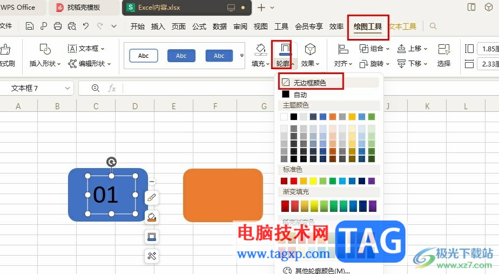Switch to the 找稻壳模板 tab
Screen dimensions: 499x274
[x=84, y=8]
